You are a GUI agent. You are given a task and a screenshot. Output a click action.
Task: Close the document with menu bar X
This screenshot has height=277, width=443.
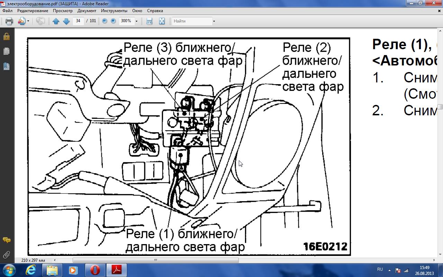[x=440, y=11]
